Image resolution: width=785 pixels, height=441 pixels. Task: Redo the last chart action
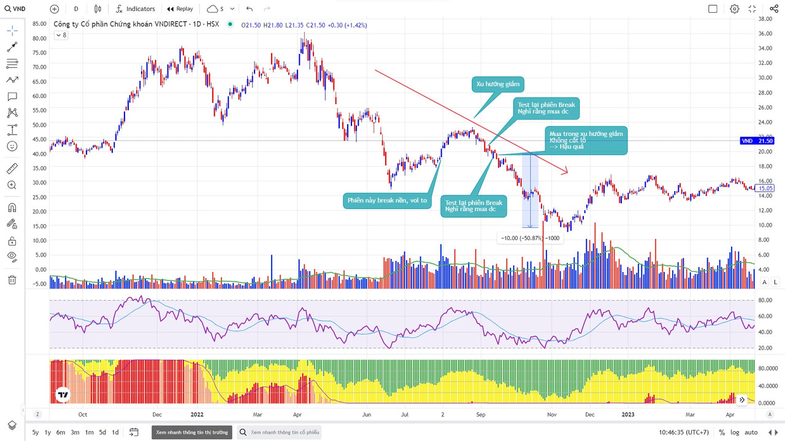point(266,9)
